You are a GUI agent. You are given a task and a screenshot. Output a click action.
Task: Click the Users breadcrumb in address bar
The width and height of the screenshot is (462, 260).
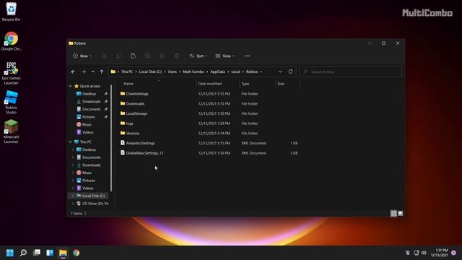(173, 71)
